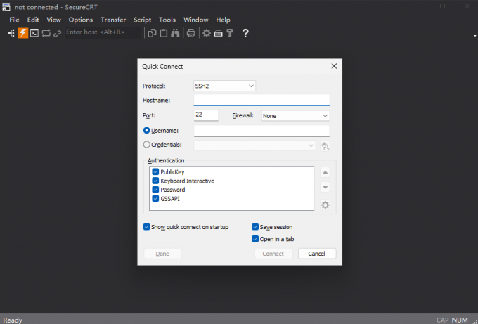The height and width of the screenshot is (324, 478).
Task: Close the Quick Connect dialog
Action: [334, 66]
